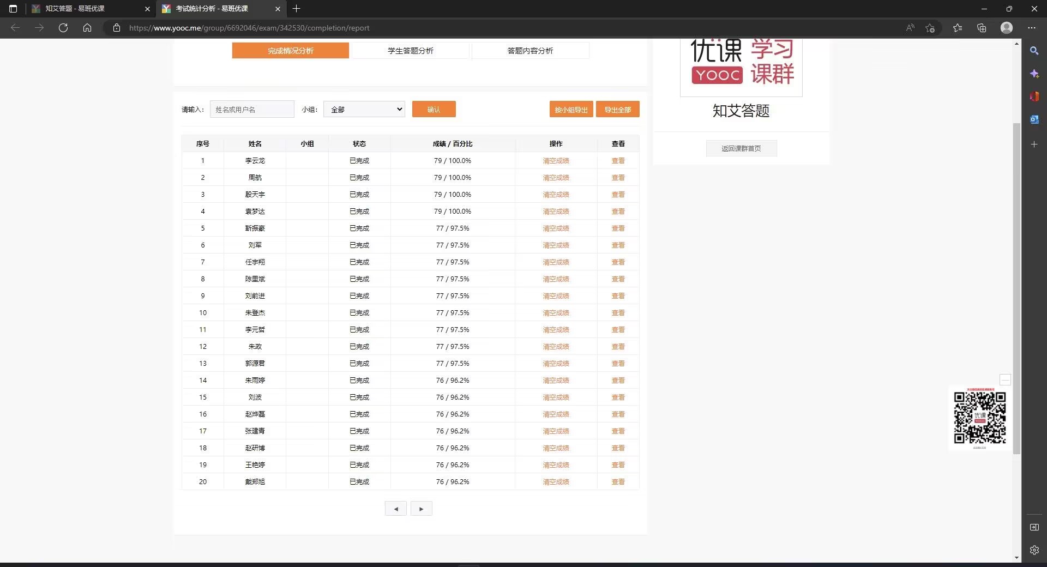This screenshot has width=1047, height=567.
Task: Open Outlook from the Edge sidebar
Action: tap(1034, 119)
